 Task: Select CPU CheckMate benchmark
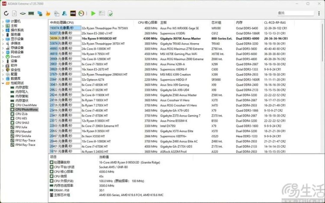coord(26,105)
